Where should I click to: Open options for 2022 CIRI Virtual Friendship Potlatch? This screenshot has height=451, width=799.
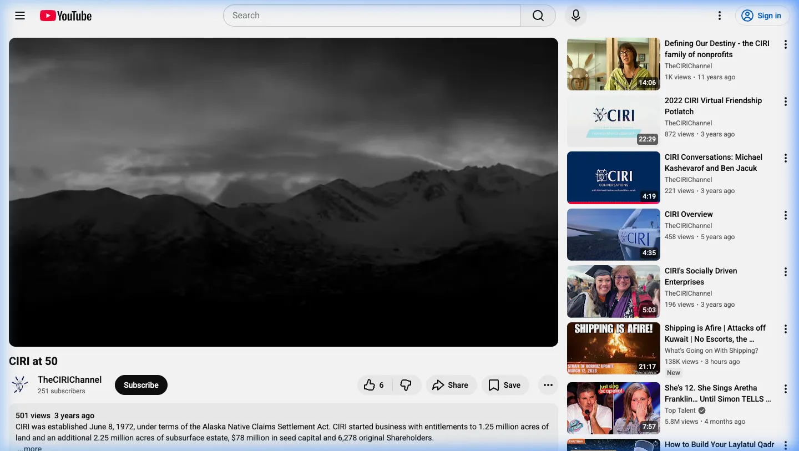(x=785, y=102)
